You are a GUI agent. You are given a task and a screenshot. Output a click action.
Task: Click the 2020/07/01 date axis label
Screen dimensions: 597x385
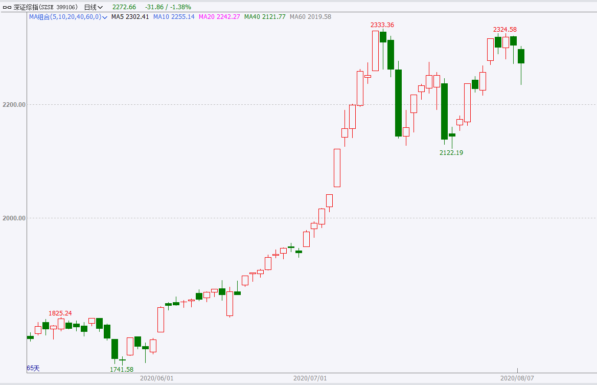(310, 378)
